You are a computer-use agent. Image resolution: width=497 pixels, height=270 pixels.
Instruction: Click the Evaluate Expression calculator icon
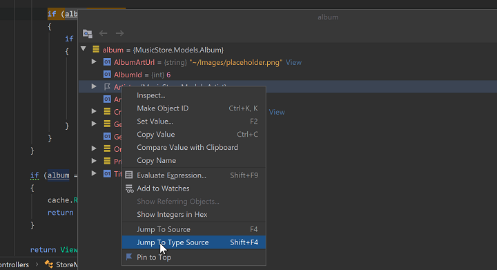pyautogui.click(x=128, y=175)
